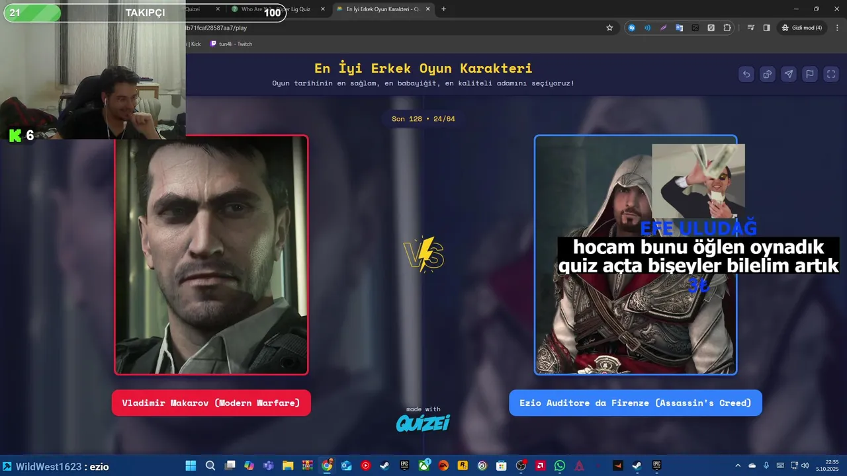Click the copy link icon in quiz header
Screen dimensions: 847x476
pos(768,74)
